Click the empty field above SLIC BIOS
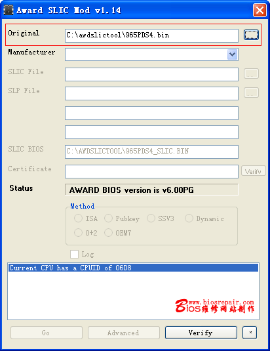 151,132
